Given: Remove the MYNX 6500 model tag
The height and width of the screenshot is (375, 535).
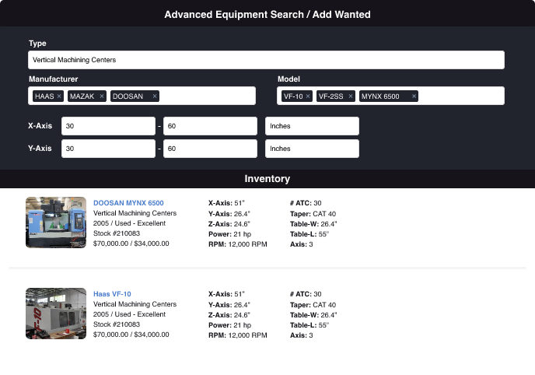Looking at the screenshot, I should (414, 96).
